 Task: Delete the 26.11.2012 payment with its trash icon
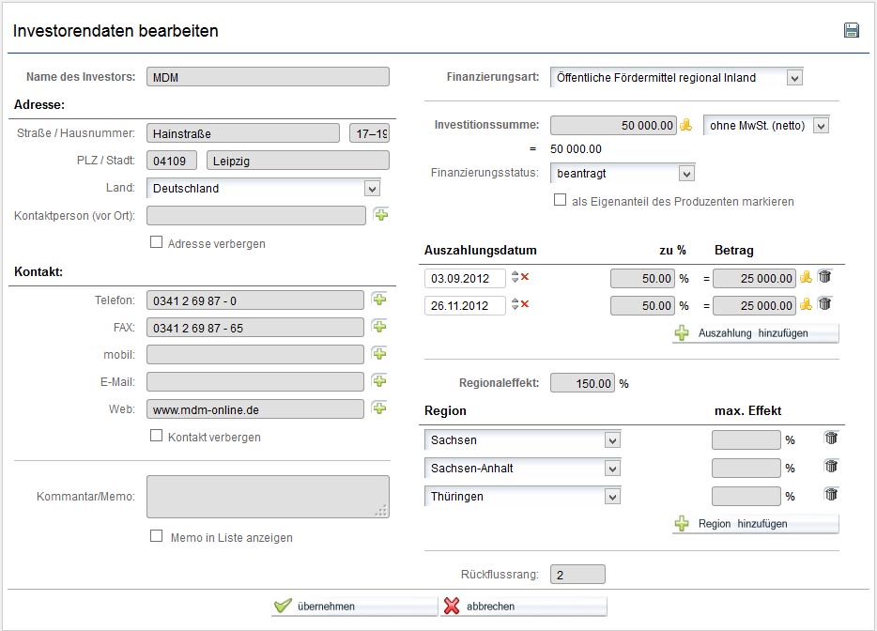[x=825, y=303]
